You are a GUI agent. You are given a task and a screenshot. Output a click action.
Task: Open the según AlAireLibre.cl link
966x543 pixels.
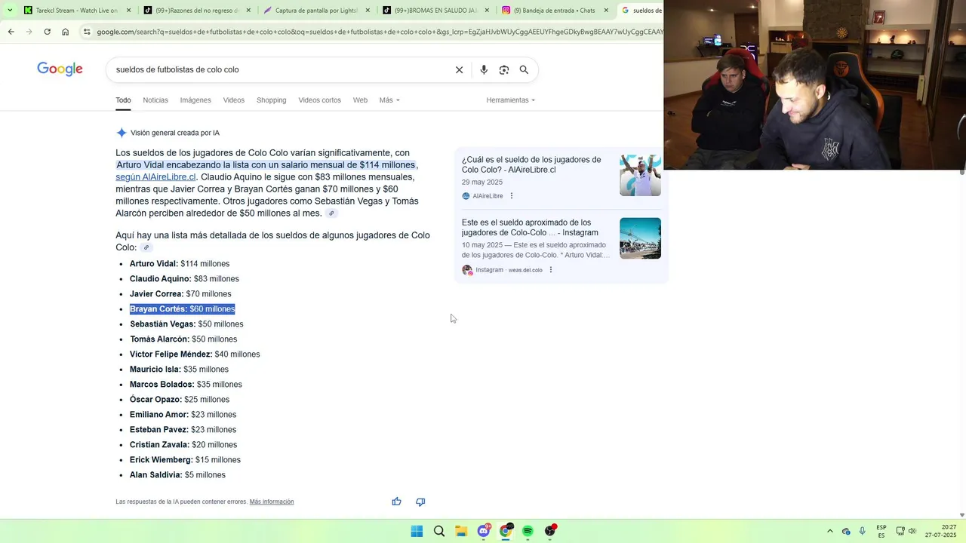[x=155, y=177]
